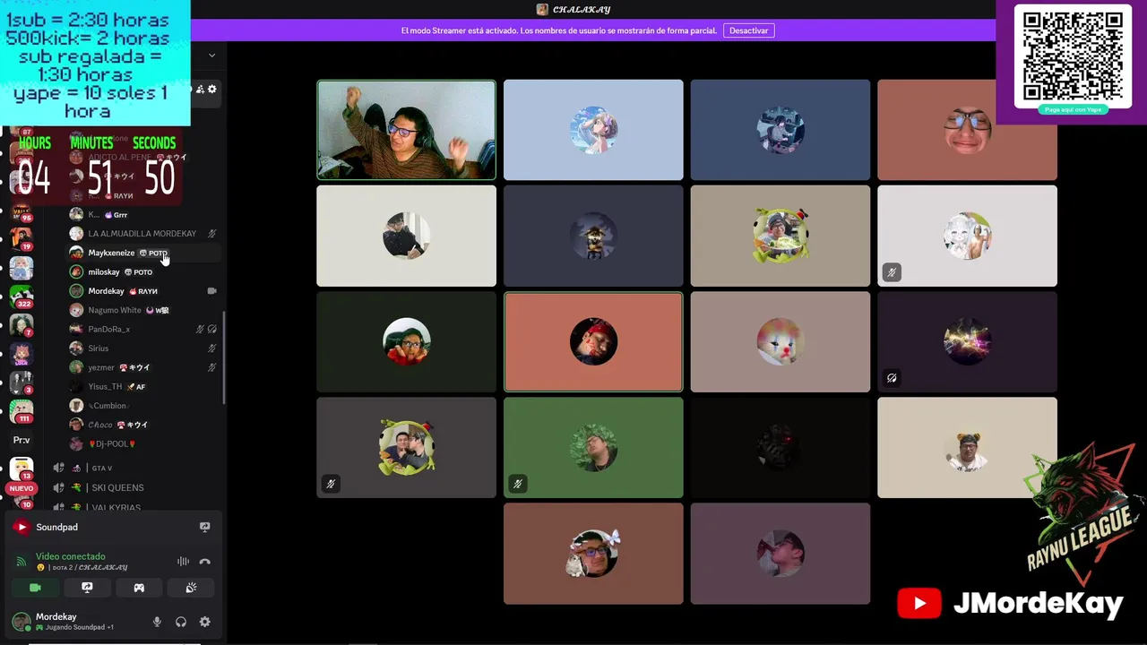
Task: Click muted mic icon on couple avatar tile
Action: click(331, 484)
